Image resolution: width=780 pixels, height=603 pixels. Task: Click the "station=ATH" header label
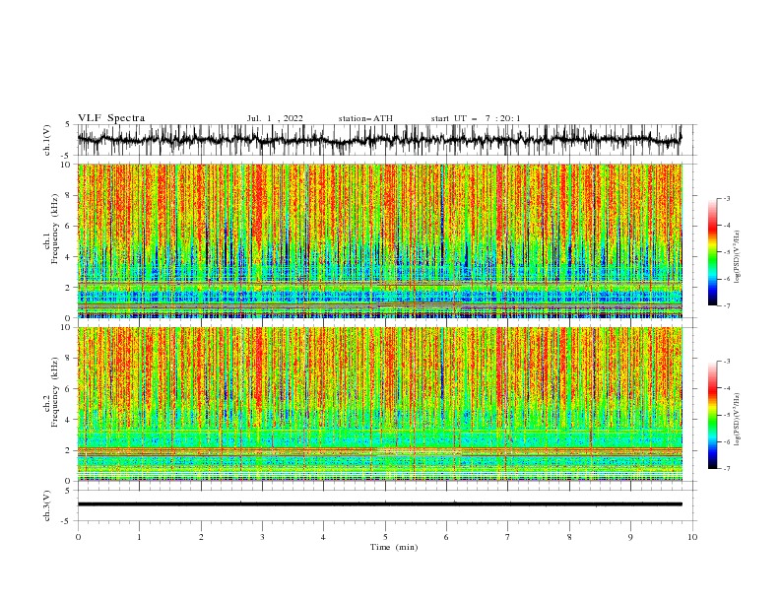pyautogui.click(x=365, y=118)
